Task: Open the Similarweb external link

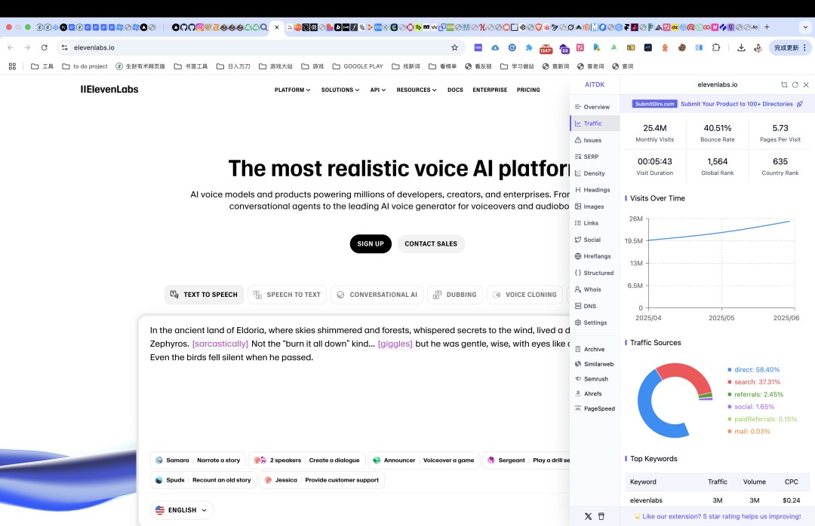Action: 595,365
